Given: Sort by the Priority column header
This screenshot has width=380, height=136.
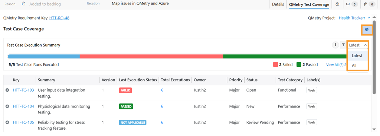Looking at the screenshot, I should tap(236, 80).
